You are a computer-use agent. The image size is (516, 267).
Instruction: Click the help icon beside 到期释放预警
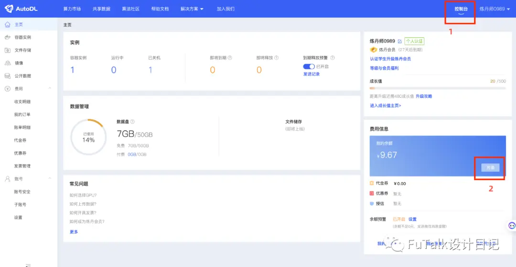pyautogui.click(x=333, y=58)
